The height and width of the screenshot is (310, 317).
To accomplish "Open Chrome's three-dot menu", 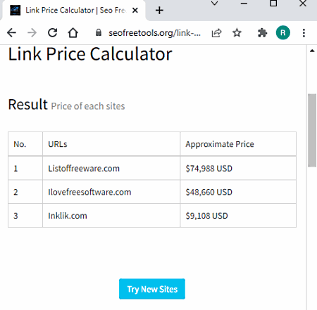I will (x=304, y=33).
